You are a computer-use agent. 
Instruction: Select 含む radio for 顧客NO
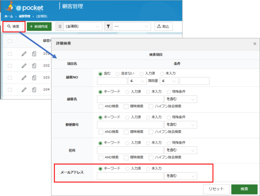click(x=100, y=74)
